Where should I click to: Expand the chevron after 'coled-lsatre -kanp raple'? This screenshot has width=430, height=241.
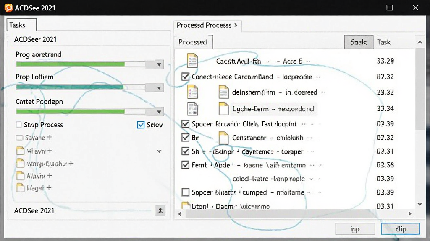[x=311, y=179]
